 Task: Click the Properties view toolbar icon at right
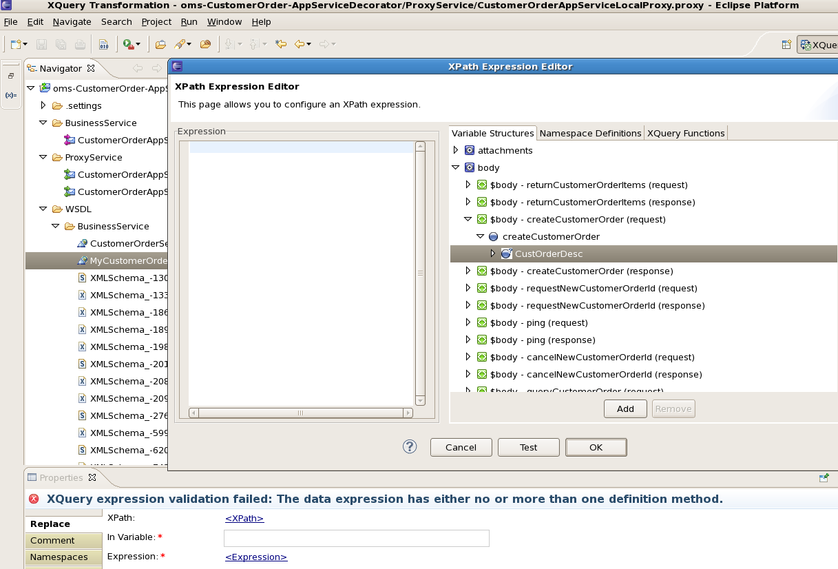[824, 477]
